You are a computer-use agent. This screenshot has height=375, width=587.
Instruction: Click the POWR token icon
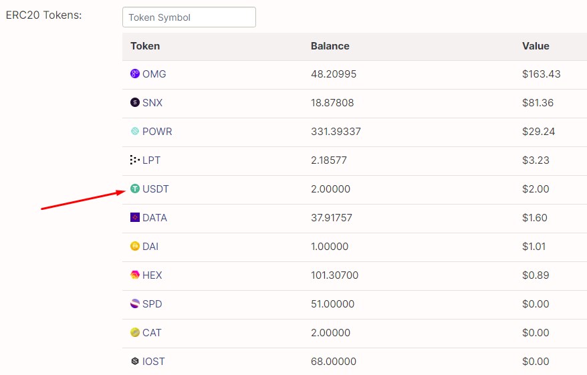(x=135, y=131)
